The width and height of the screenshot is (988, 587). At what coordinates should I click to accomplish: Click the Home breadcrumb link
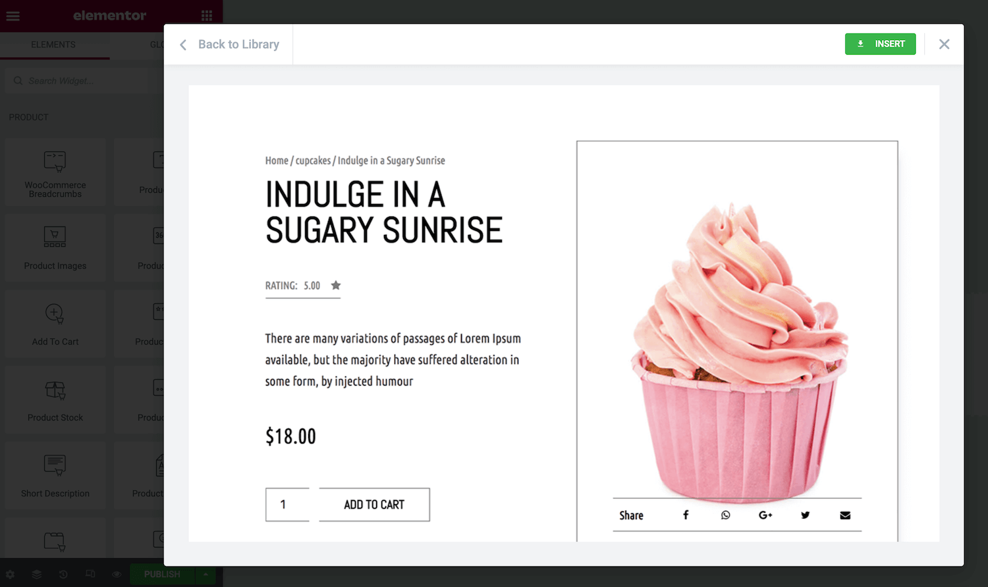[x=277, y=161]
